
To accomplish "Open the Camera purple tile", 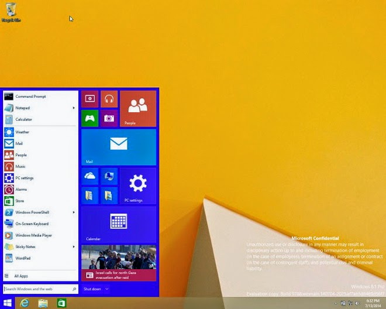I will tap(109, 118).
